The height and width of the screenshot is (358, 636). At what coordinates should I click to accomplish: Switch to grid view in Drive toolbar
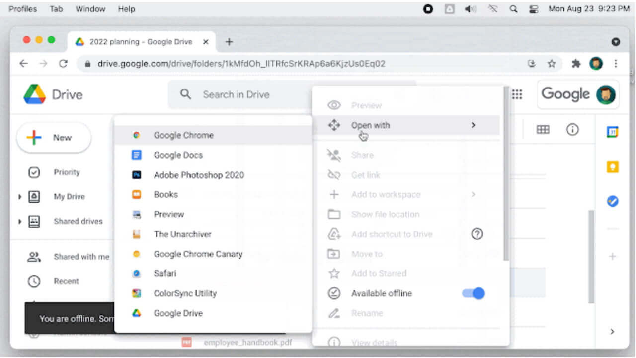pyautogui.click(x=543, y=129)
